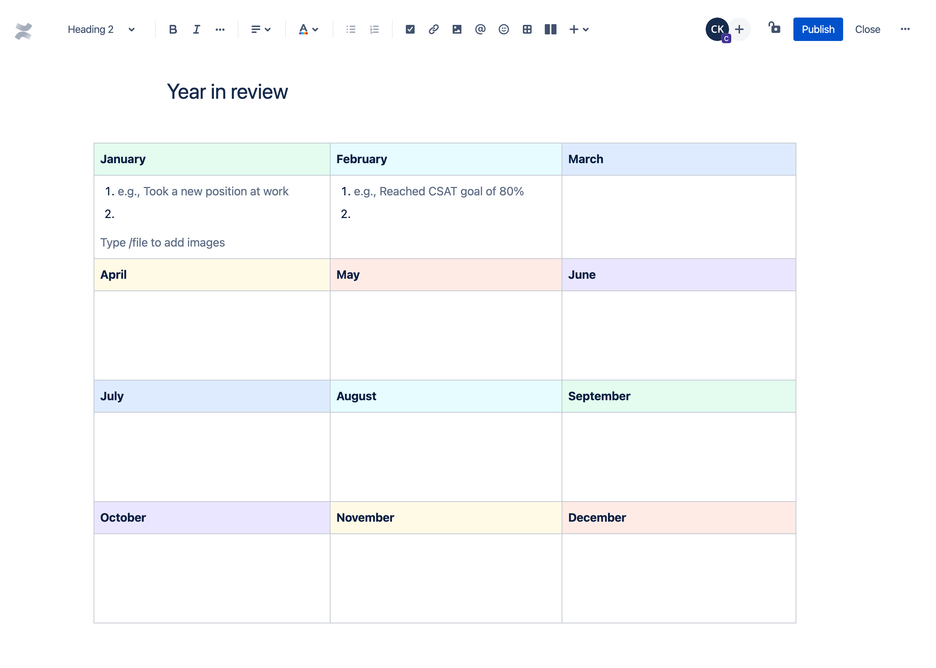Viewport: 936px width, 668px height.
Task: Toggle the more formatting options (...)
Action: [219, 29]
